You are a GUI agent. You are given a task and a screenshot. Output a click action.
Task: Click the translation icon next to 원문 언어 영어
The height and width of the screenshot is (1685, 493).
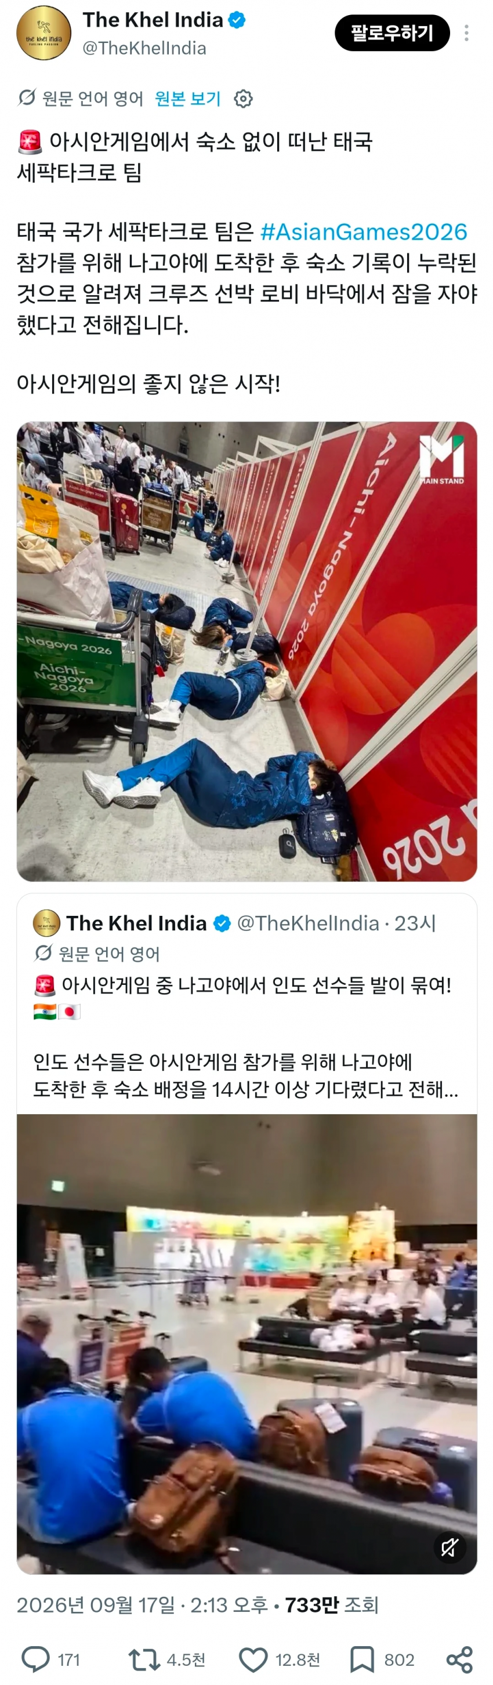[27, 98]
